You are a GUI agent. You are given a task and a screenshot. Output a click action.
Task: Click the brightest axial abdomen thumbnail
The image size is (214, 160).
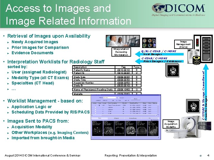point(131,129)
